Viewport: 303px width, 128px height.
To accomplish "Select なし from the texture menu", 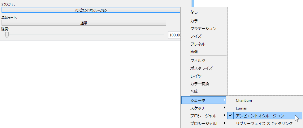I will [204, 12].
